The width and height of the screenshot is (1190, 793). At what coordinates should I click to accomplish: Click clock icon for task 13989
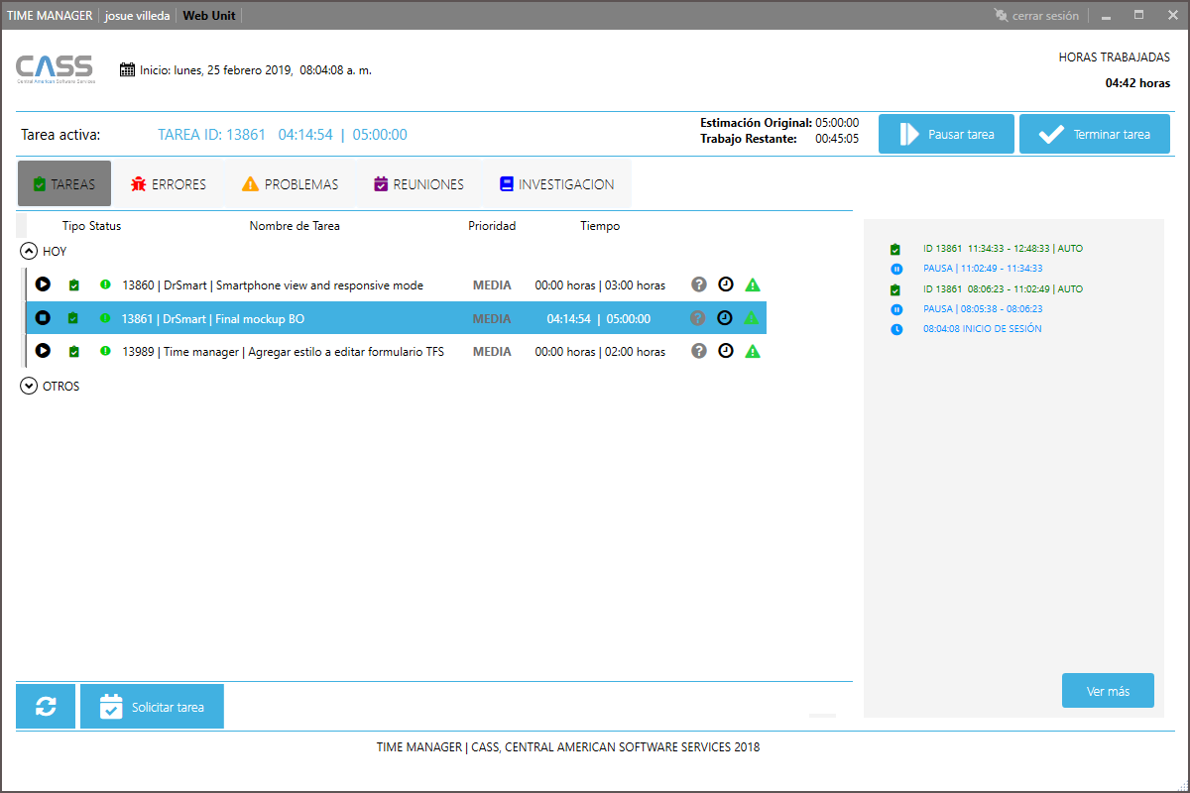point(726,351)
